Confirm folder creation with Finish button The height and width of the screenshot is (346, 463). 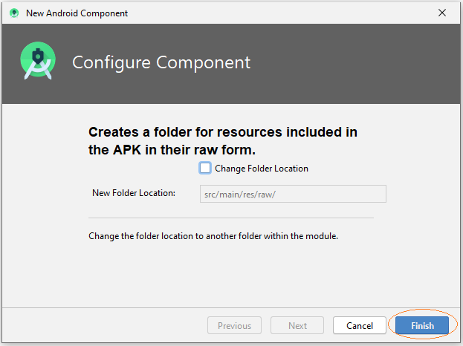[422, 326]
